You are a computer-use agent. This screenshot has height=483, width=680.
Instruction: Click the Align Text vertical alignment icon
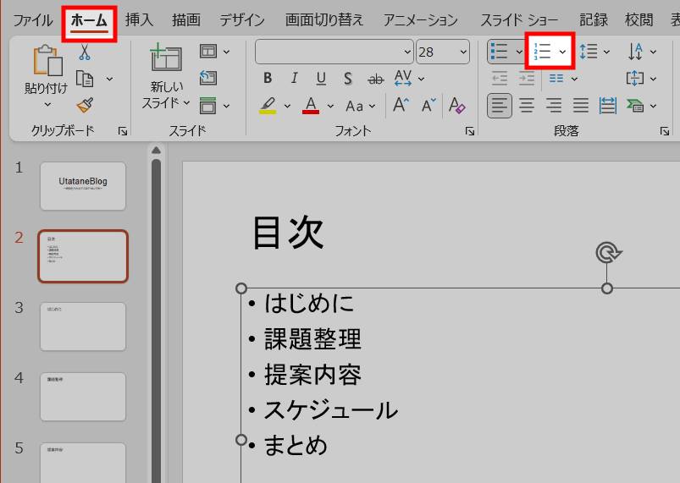[x=635, y=79]
